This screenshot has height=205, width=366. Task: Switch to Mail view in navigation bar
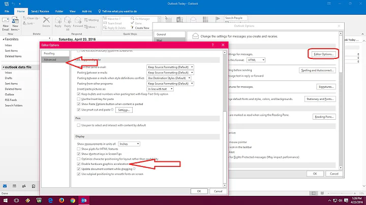click(5, 186)
